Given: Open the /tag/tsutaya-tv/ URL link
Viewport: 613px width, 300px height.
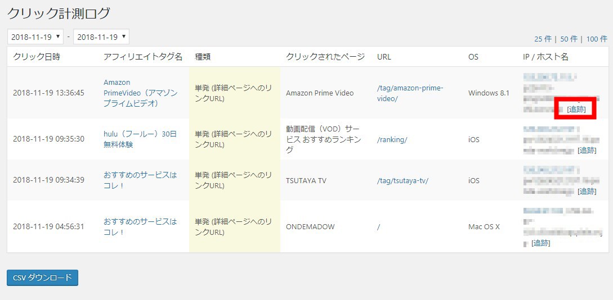Looking at the screenshot, I should [x=402, y=180].
